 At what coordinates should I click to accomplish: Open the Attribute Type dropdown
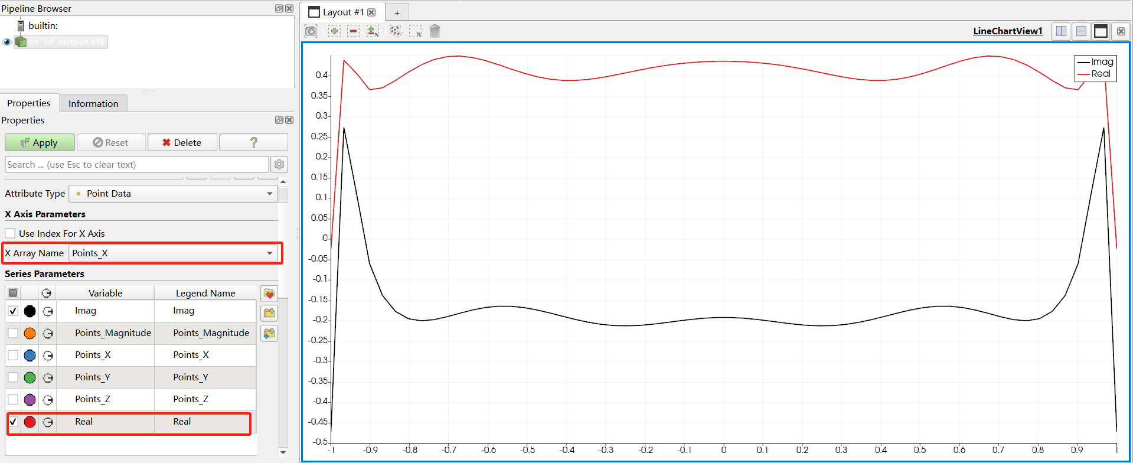pyautogui.click(x=173, y=194)
